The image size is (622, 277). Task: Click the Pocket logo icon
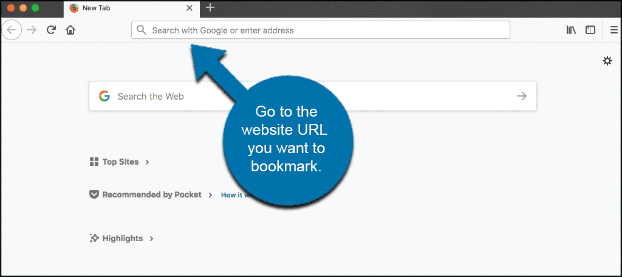click(x=94, y=195)
